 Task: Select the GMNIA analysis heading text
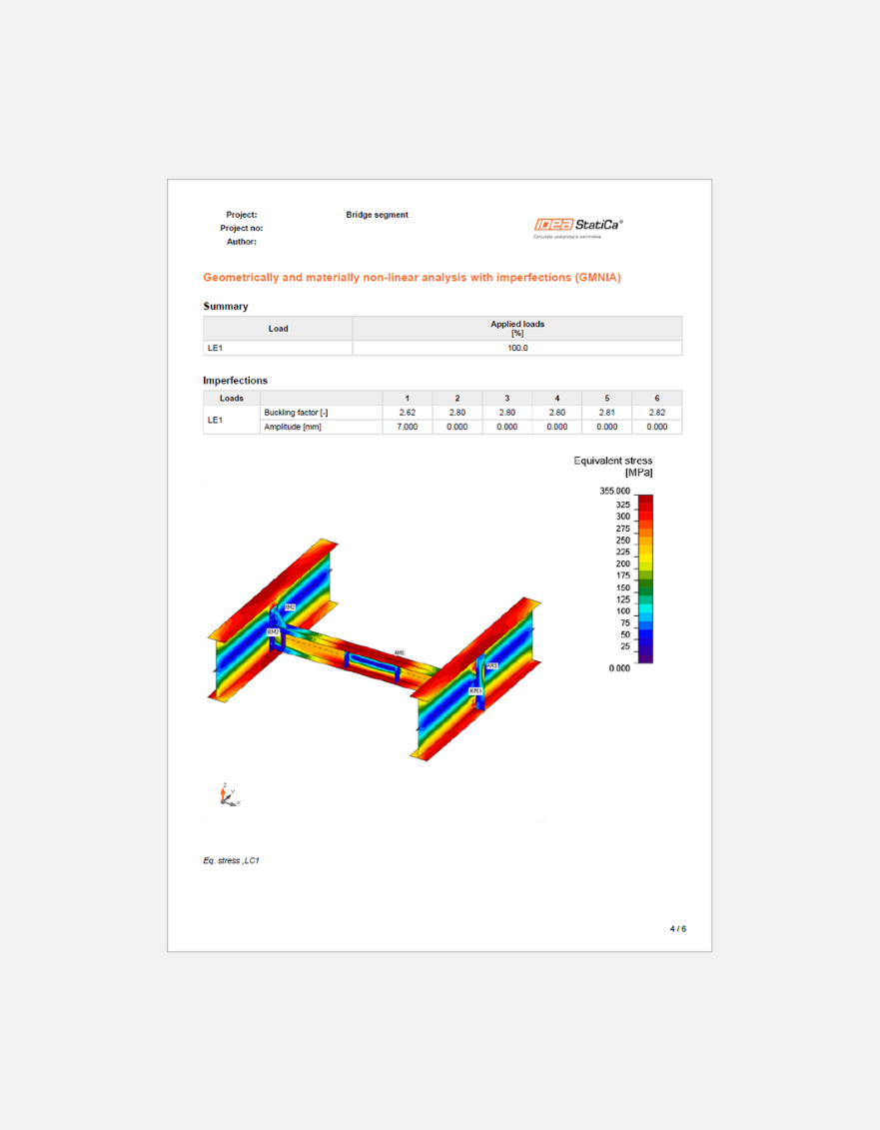coord(412,278)
